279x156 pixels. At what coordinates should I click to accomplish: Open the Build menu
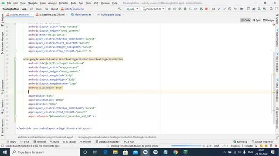[x=73, y=3]
